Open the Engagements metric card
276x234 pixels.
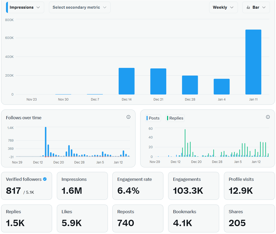(193, 186)
